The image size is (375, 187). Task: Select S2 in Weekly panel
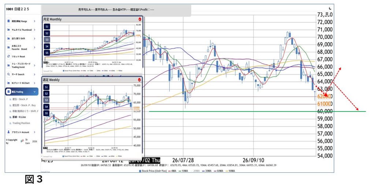[x=47, y=93]
